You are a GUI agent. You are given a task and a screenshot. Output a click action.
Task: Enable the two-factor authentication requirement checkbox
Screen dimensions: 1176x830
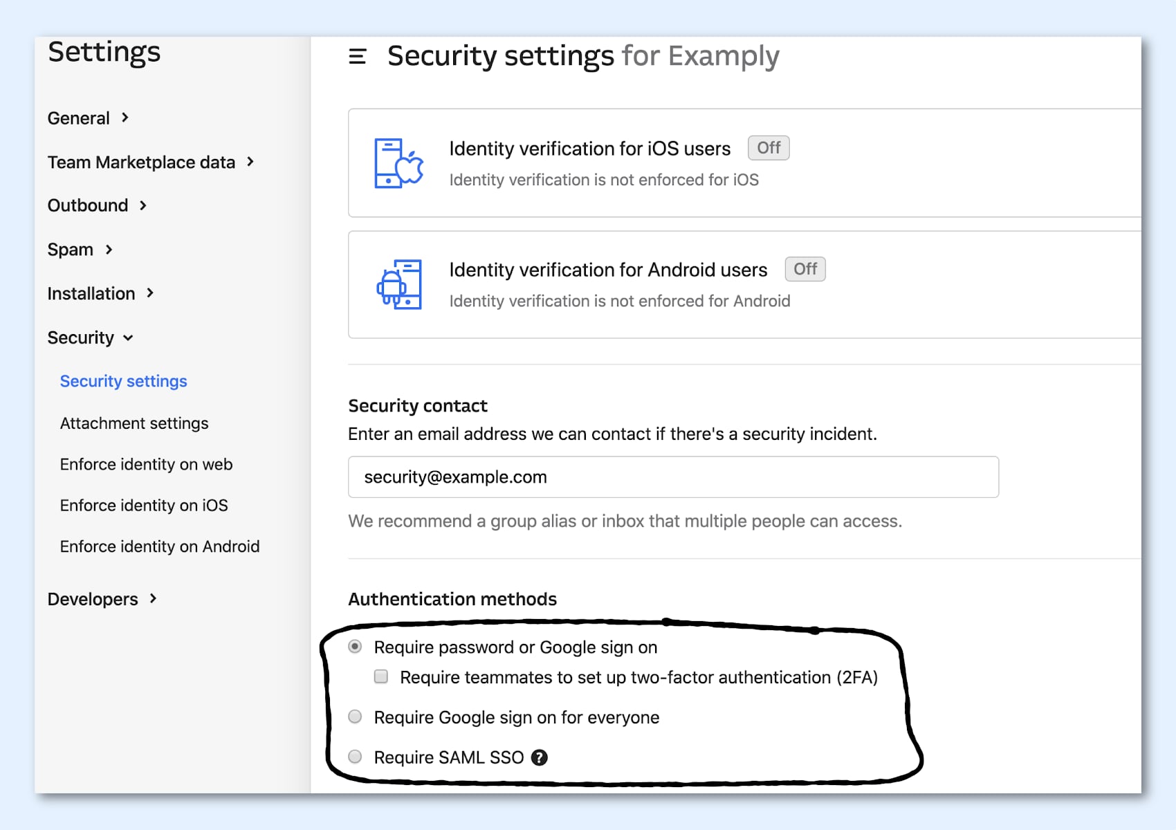click(381, 676)
